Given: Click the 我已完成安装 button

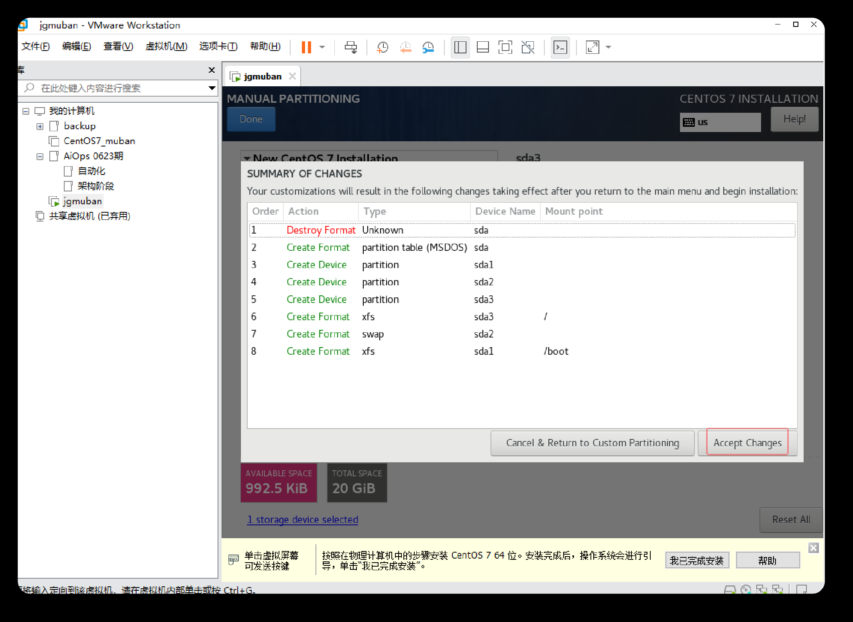Looking at the screenshot, I should (x=697, y=560).
